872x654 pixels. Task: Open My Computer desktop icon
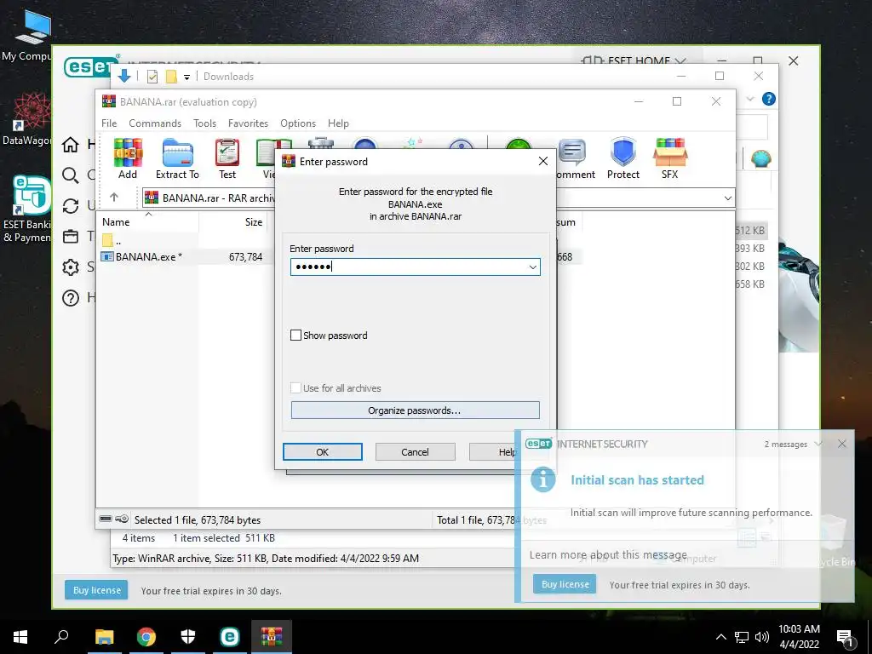coord(28,34)
